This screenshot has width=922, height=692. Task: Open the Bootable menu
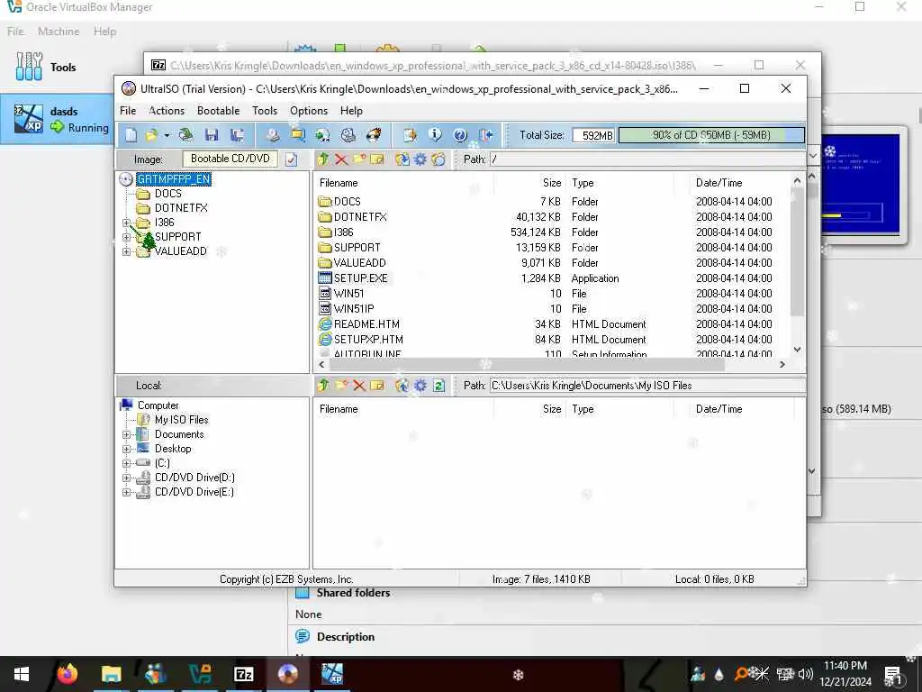(x=218, y=111)
